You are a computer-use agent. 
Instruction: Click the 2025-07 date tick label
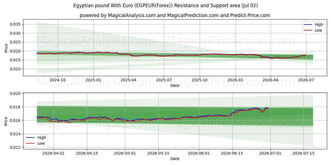click(164, 80)
